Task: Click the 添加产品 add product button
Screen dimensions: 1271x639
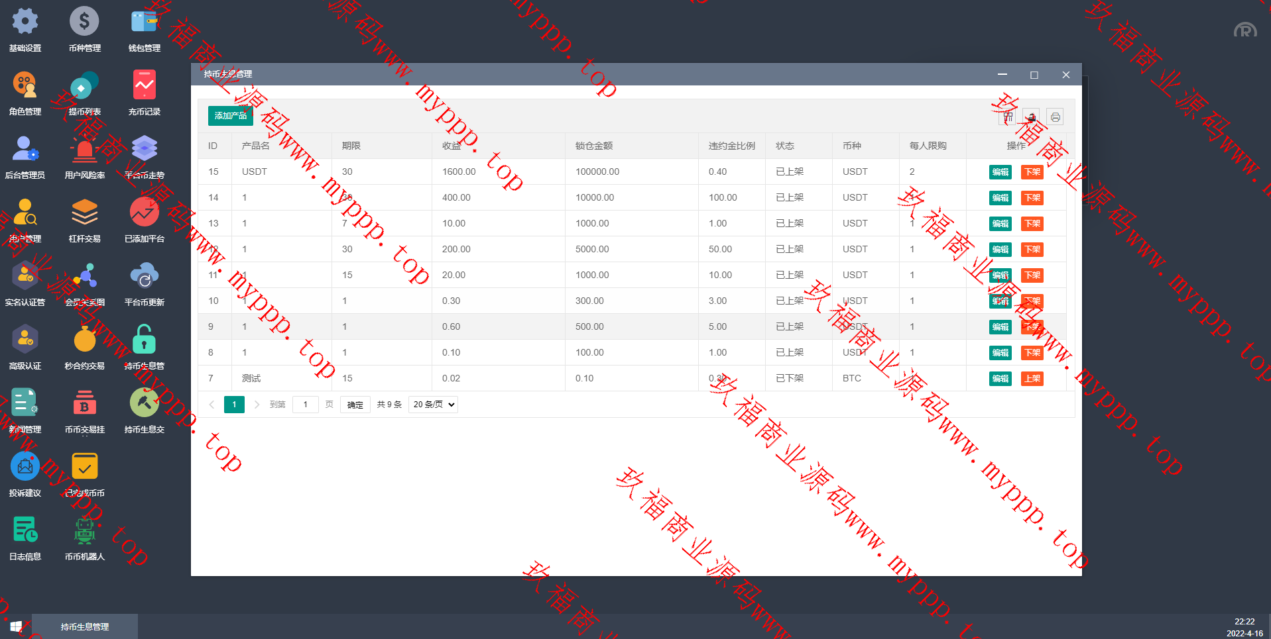Action: pyautogui.click(x=230, y=116)
